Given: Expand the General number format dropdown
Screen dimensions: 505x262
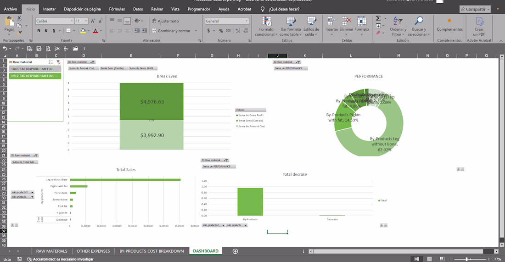Looking at the screenshot, I should 247,21.
